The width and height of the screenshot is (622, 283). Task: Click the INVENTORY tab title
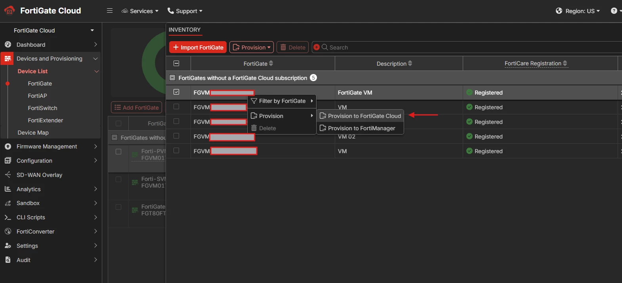[185, 30]
